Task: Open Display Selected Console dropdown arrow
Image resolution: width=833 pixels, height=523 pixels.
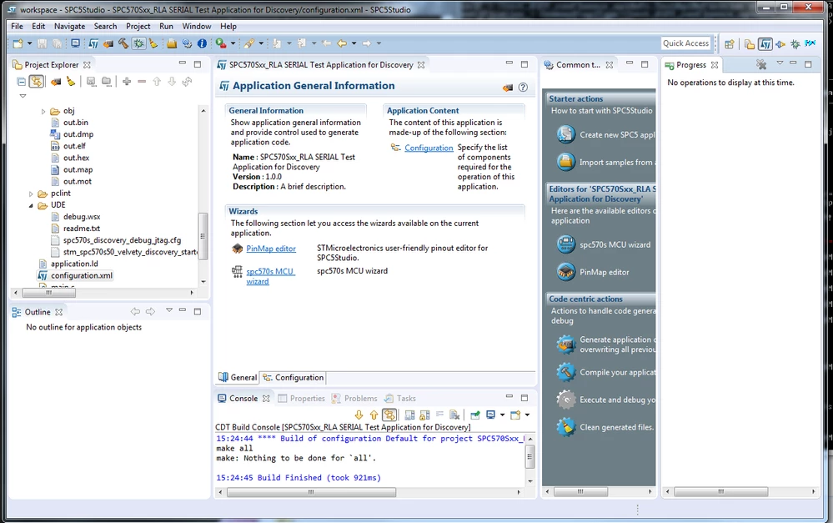Action: tap(502, 415)
